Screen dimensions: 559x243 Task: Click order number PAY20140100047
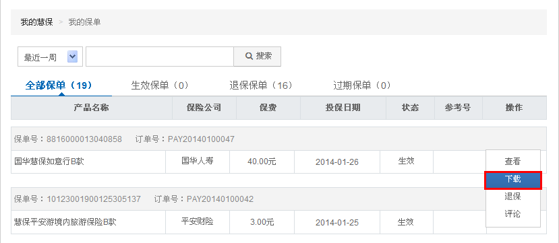click(201, 139)
